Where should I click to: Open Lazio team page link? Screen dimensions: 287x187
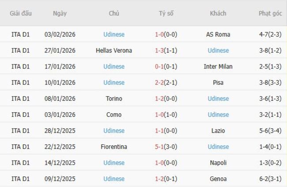[x=218, y=130]
